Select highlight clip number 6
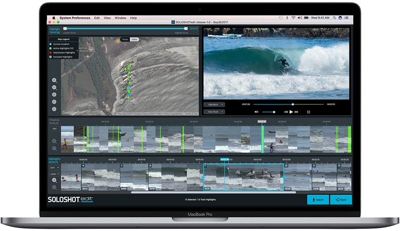 click(101, 177)
